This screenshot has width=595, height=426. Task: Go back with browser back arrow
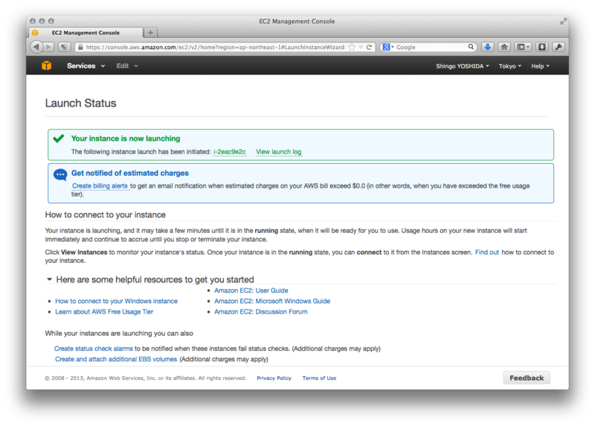[x=36, y=47]
